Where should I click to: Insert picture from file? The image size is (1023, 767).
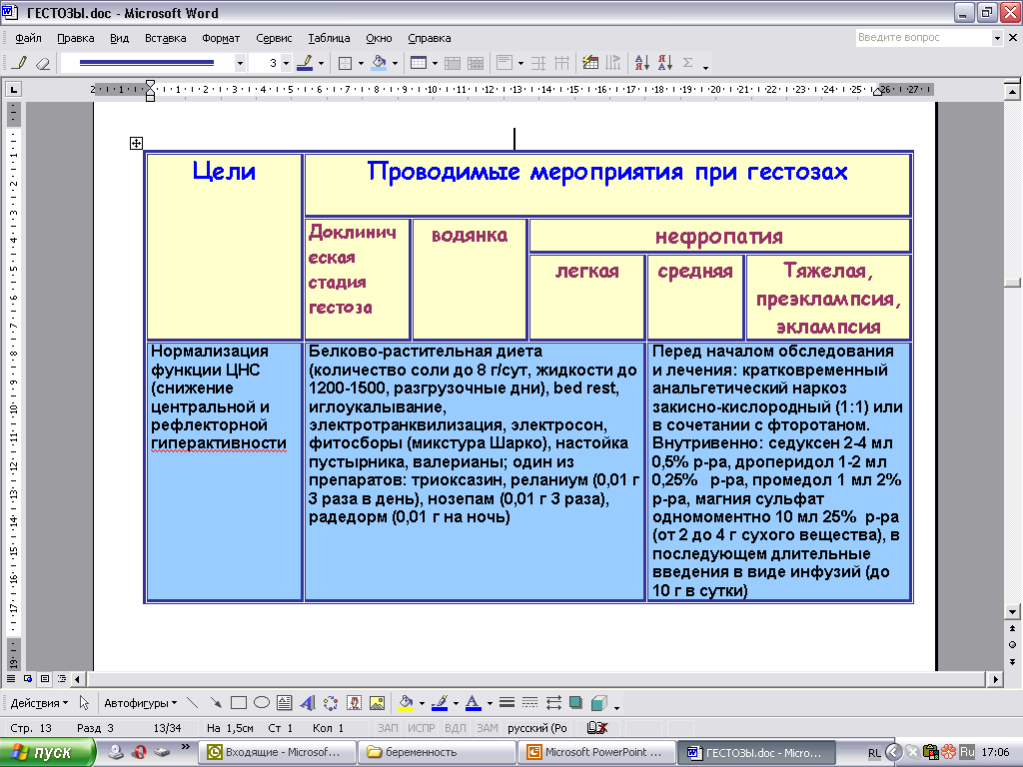pyautogui.click(x=377, y=702)
